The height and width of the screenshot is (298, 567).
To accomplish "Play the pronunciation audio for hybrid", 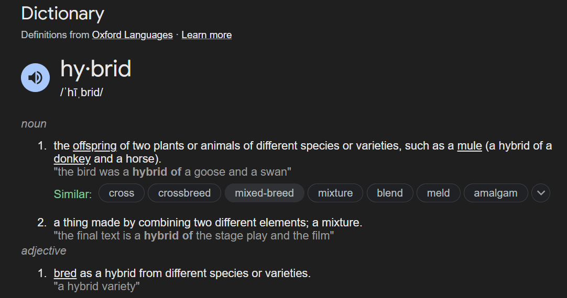I will coord(35,78).
